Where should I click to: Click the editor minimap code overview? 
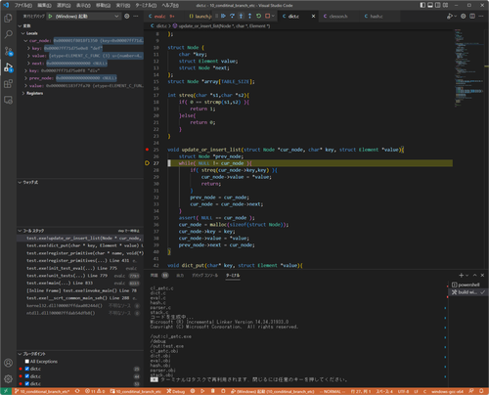(468, 68)
